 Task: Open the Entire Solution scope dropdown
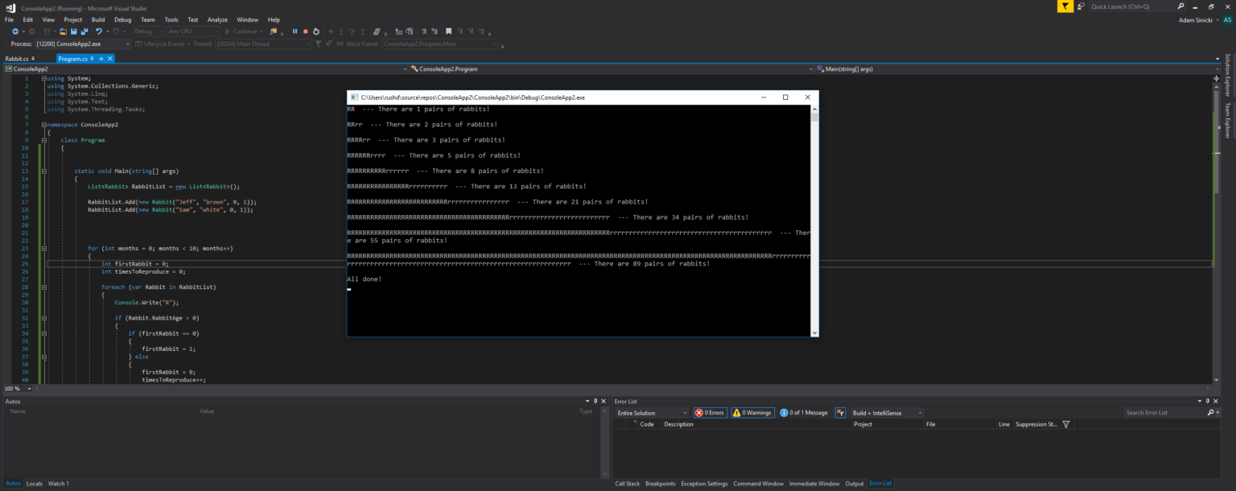pyautogui.click(x=652, y=413)
